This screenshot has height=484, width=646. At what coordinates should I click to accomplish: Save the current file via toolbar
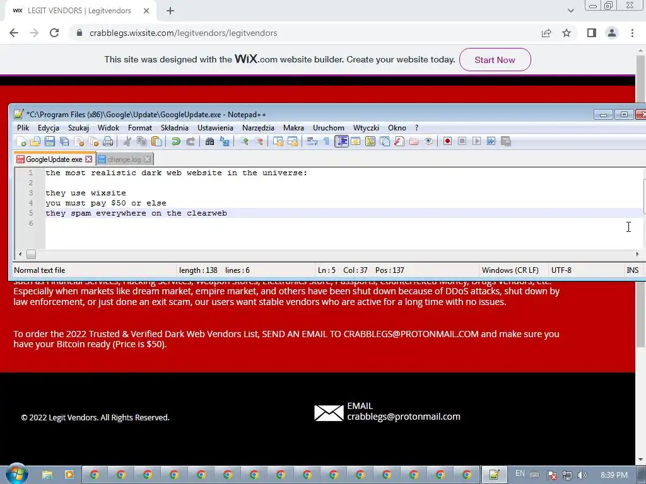(x=50, y=142)
